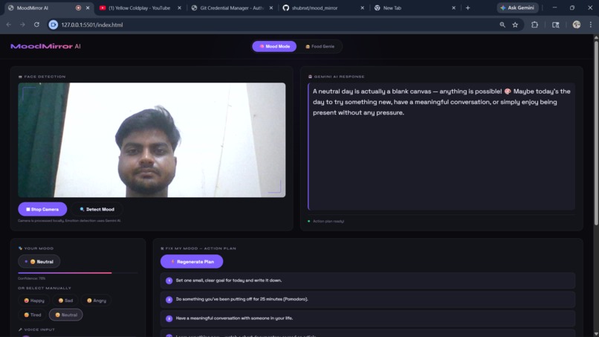Click the MoodMirror AI logo

[x=45, y=46]
